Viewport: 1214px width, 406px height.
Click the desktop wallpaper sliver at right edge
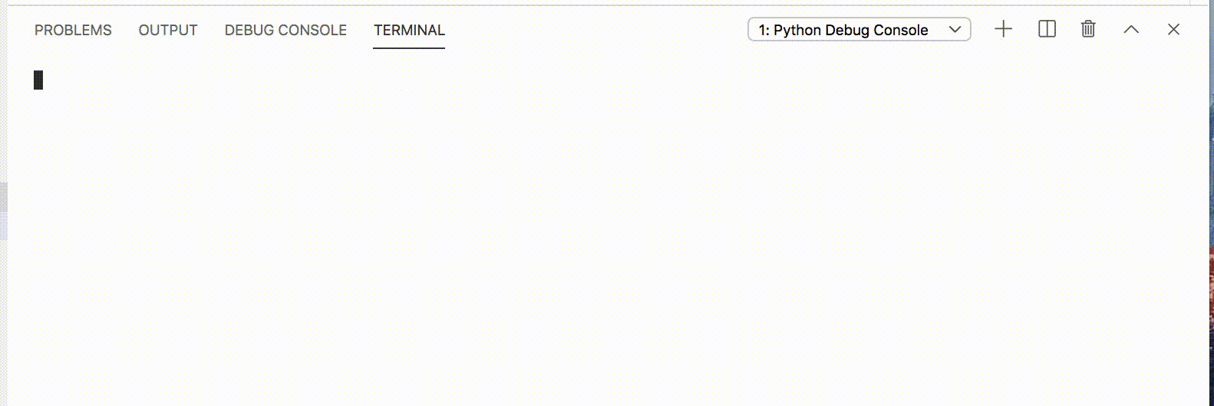coord(1211,306)
